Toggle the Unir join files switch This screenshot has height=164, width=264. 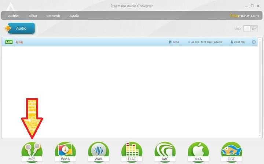(251, 29)
